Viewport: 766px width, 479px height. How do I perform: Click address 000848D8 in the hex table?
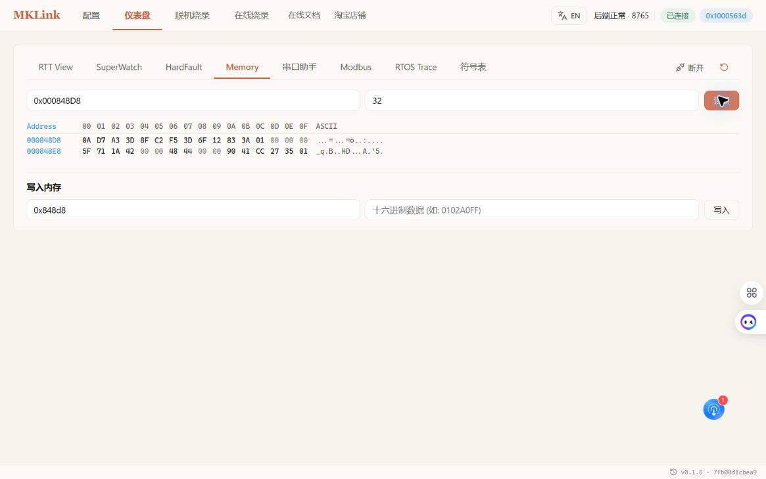(x=44, y=140)
